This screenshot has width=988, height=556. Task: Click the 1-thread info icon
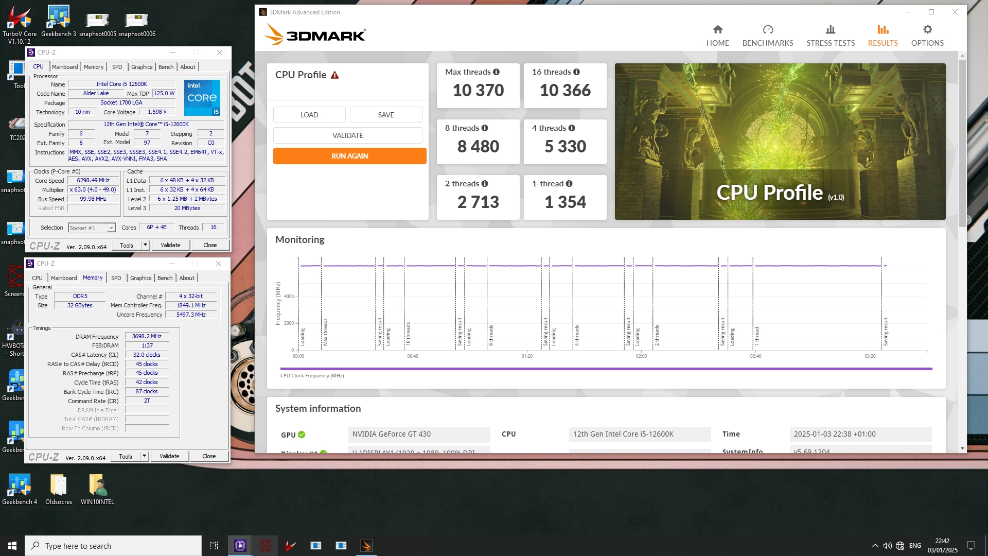[569, 184]
